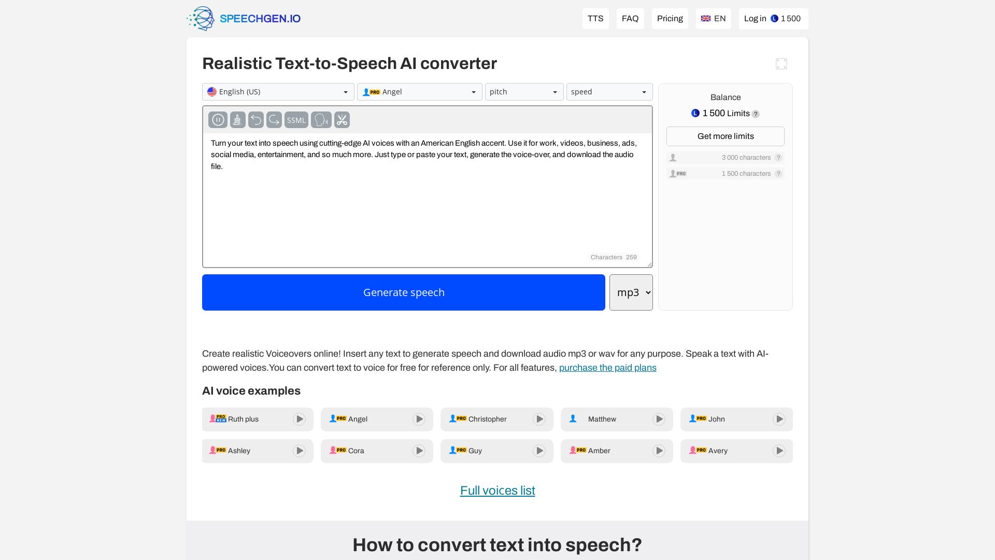This screenshot has height=560, width=995.
Task: Open the Pricing page from the top menu
Action: click(670, 18)
